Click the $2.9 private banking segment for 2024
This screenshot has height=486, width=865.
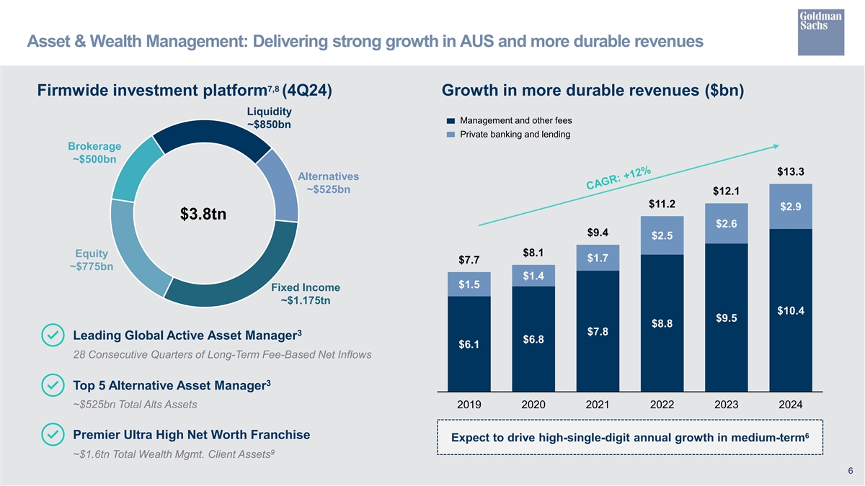click(791, 207)
